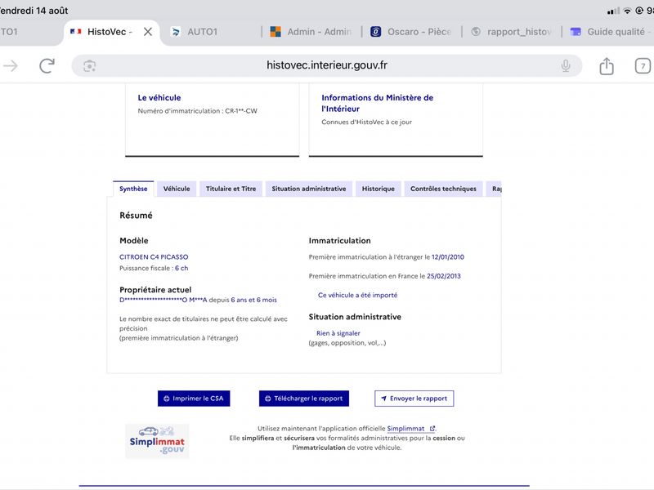Click the Envoyer le rapport button
Screen dimensions: 654x490
tap(414, 399)
